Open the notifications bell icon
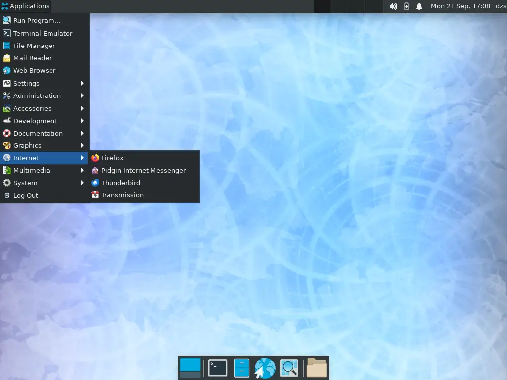The height and width of the screenshot is (380, 507). [419, 6]
